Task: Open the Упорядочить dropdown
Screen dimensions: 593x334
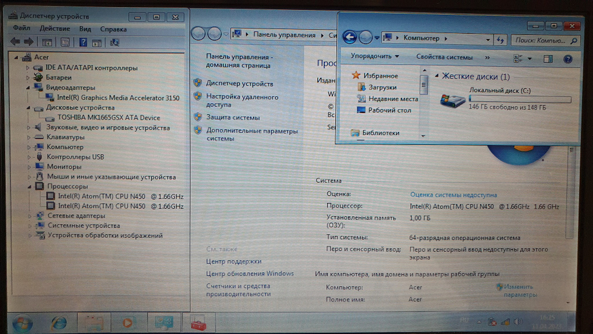Action: (x=374, y=56)
